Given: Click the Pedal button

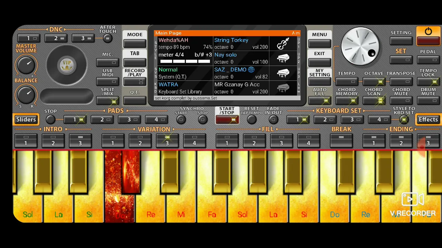Looking at the screenshot, I should click(x=428, y=60).
